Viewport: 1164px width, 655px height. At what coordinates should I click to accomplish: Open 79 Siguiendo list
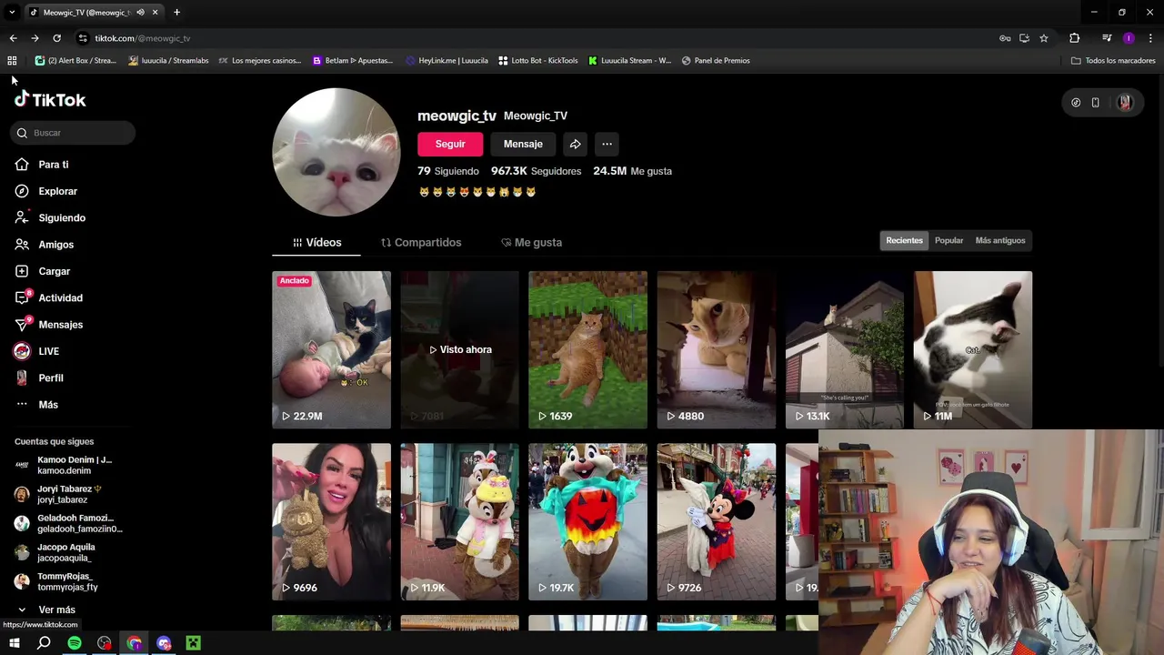[447, 171]
